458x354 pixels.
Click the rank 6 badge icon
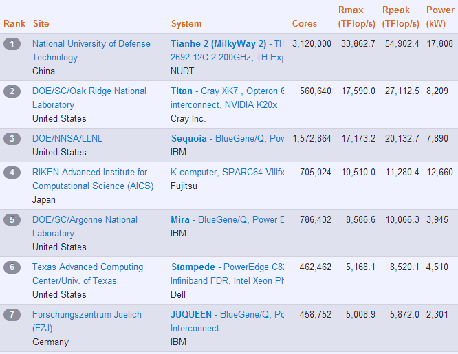click(x=12, y=267)
